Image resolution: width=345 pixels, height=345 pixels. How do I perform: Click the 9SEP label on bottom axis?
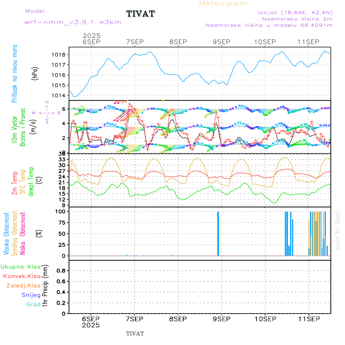pyautogui.click(x=221, y=319)
